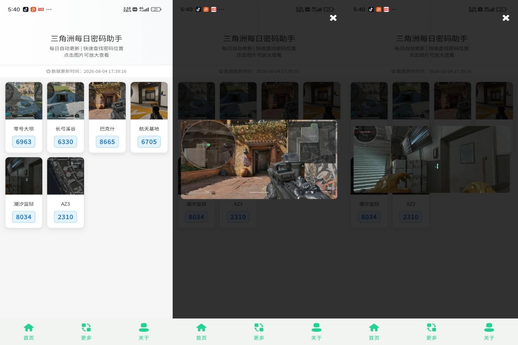Open 更多 tab on the undimmed list screen
This screenshot has width=518, height=345.
pos(86,332)
